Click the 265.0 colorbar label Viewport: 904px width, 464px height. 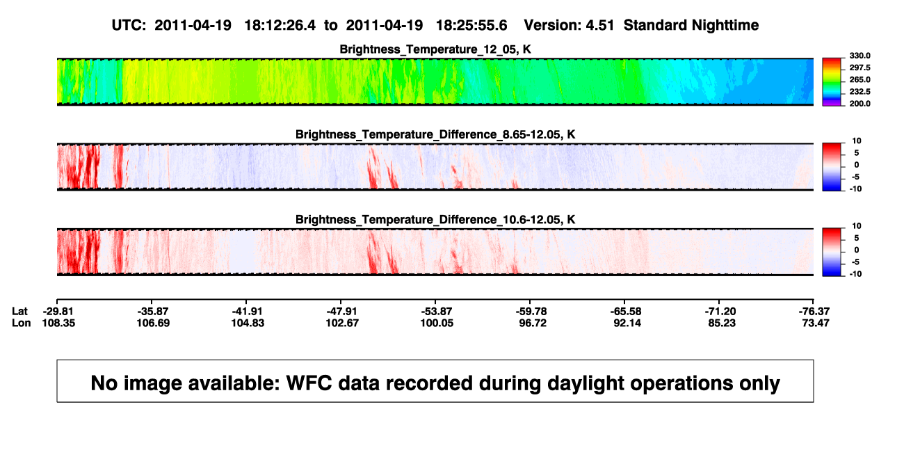(861, 80)
